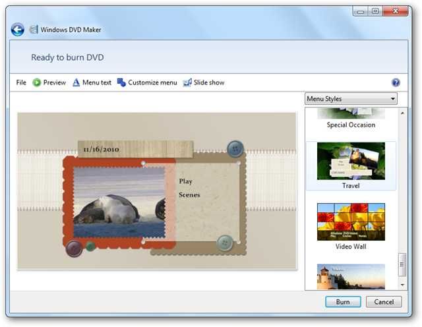Click the Scenes text in menu preview
This screenshot has width=422, height=327.
click(x=189, y=194)
